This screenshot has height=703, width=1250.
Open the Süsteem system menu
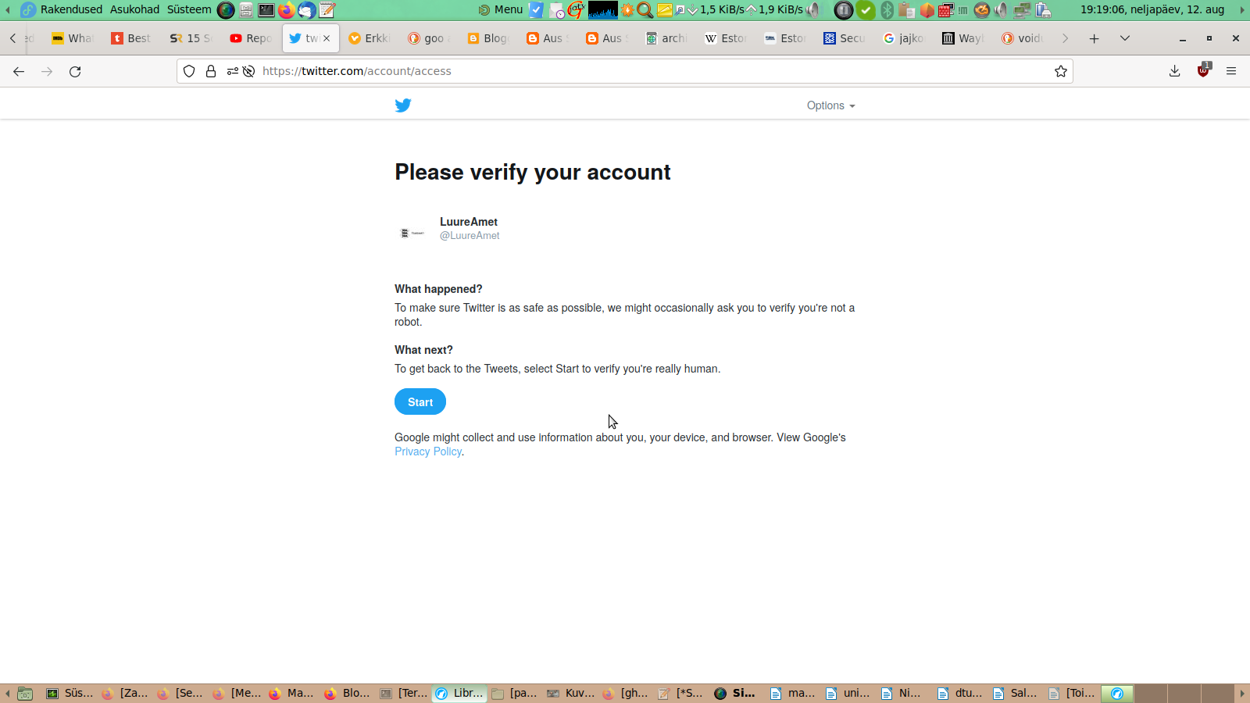pos(189,9)
